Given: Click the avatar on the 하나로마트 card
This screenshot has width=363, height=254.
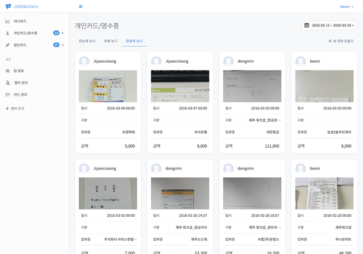Looking at the screenshot, I should [x=300, y=168].
